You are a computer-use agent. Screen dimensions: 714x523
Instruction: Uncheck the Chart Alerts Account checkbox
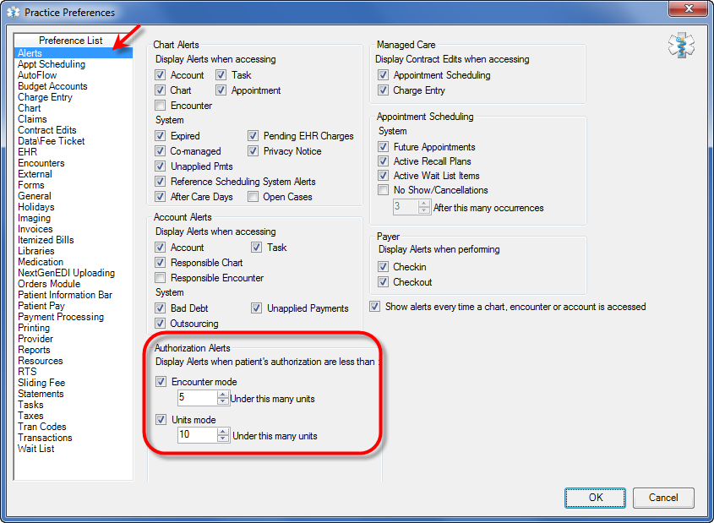160,75
